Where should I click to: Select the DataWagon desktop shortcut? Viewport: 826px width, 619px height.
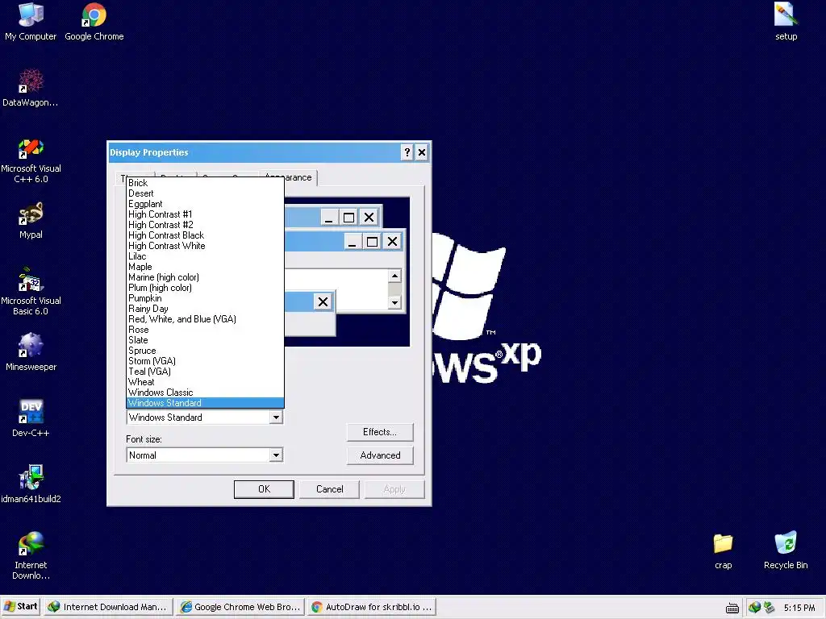point(31,88)
